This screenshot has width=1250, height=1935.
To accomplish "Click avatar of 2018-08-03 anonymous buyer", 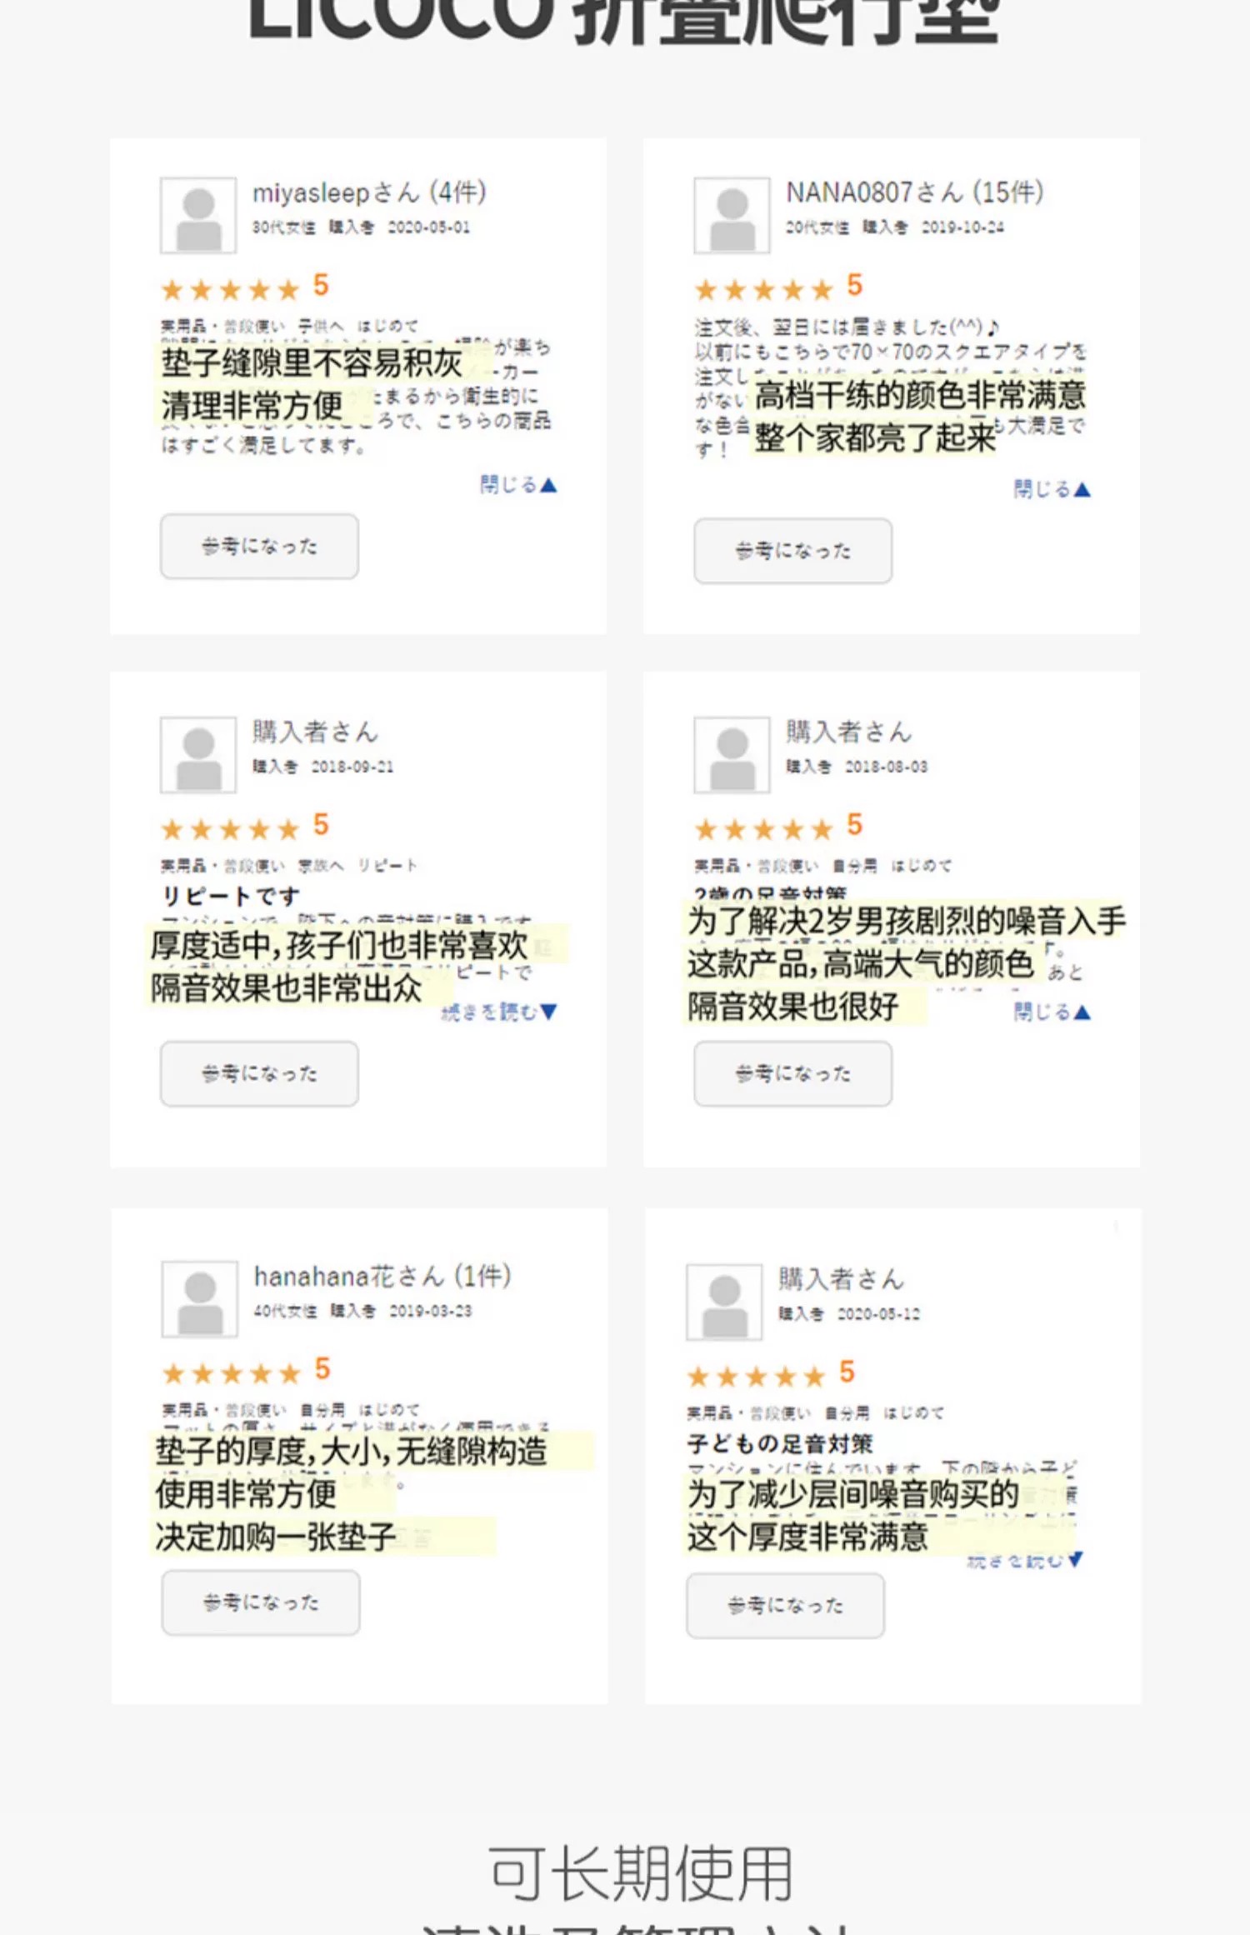I will 732,755.
